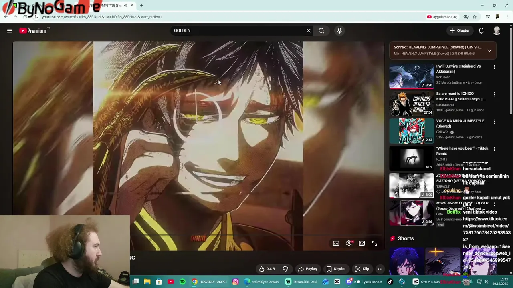
Task: Open File Explorer from taskbar
Action: pyautogui.click(x=147, y=282)
